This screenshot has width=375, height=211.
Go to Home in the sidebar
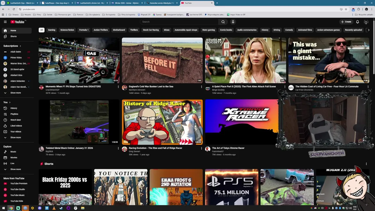click(17, 30)
